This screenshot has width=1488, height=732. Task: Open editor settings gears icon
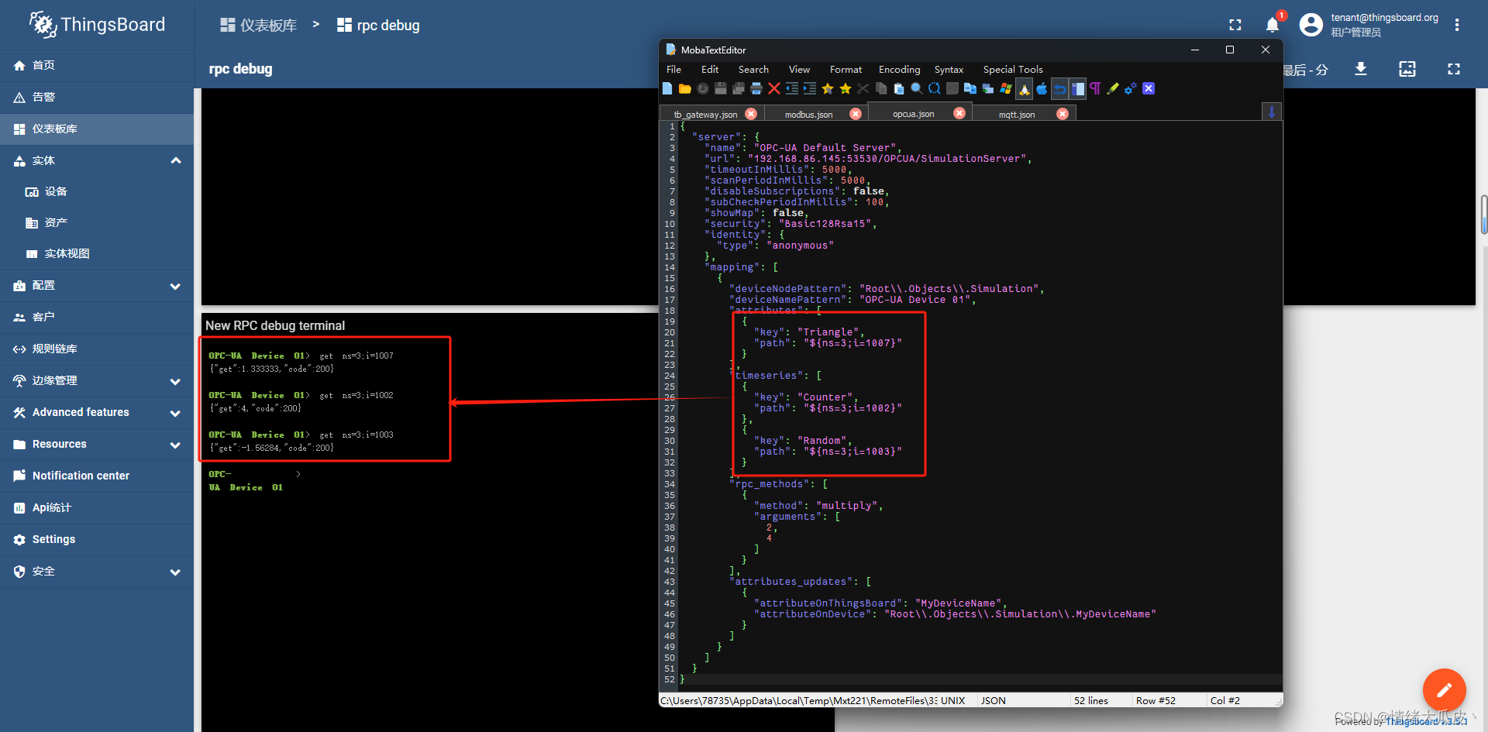(1131, 88)
